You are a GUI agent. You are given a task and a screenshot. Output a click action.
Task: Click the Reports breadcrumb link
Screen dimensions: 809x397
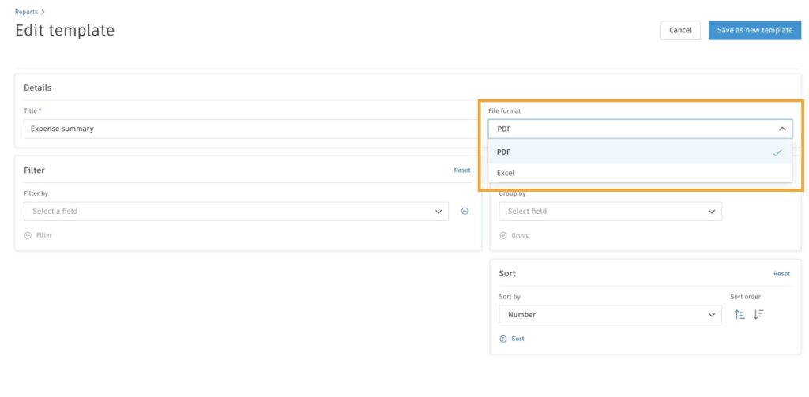pos(27,11)
